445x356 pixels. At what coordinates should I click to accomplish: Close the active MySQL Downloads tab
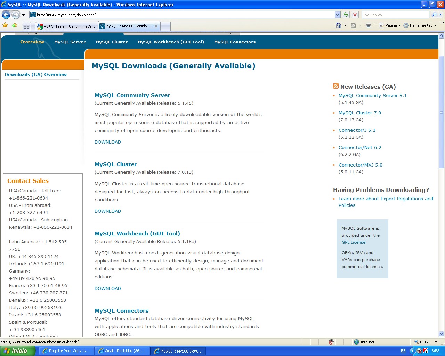(156, 26)
